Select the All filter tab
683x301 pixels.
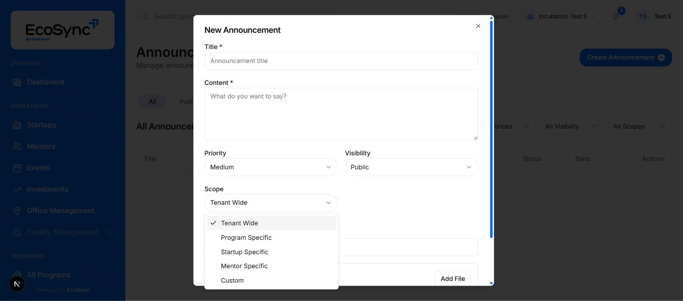point(152,101)
